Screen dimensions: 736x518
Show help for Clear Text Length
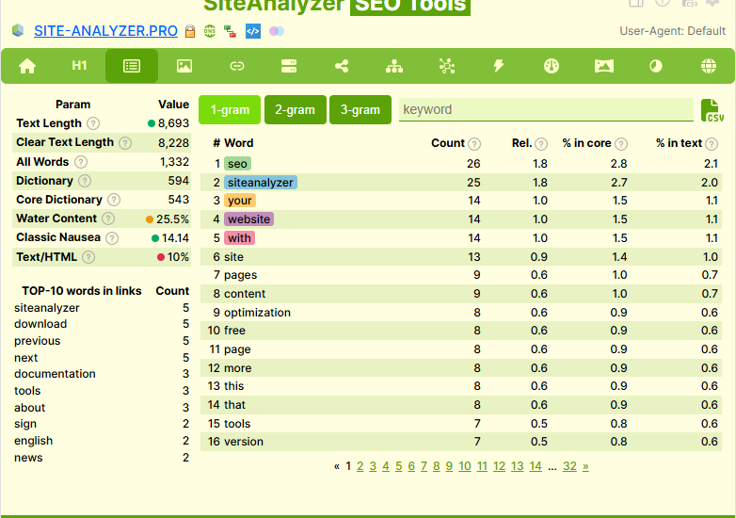[x=125, y=143]
